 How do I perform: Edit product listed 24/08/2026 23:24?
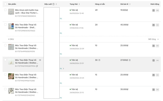pos(153,75)
